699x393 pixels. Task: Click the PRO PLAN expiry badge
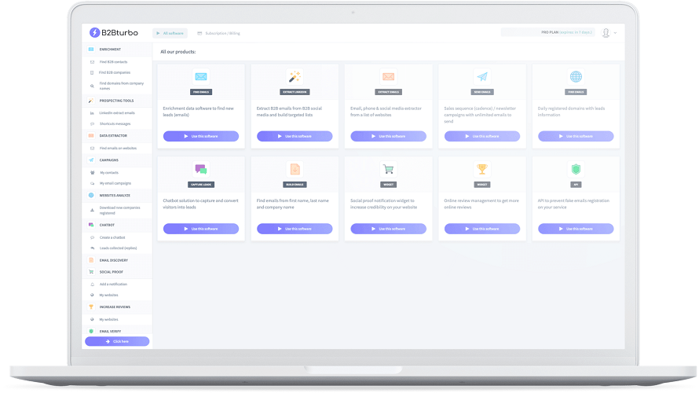click(548, 32)
